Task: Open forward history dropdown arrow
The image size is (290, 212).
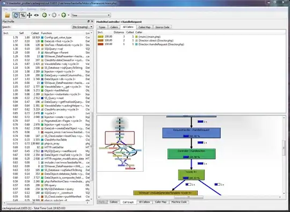Action: tap(59, 15)
